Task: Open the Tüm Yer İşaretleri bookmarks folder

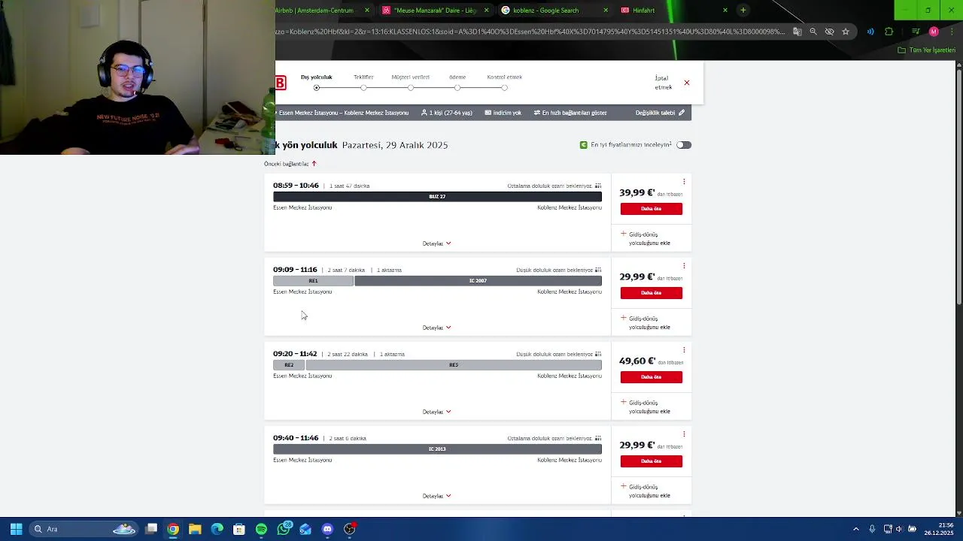Action: pyautogui.click(x=927, y=50)
